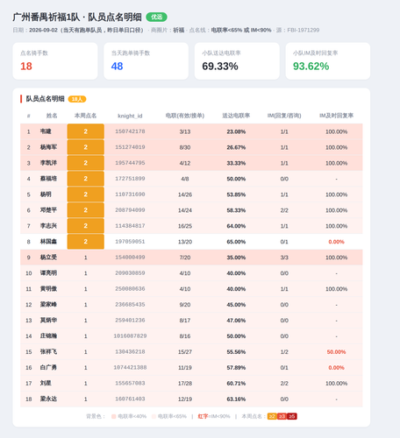The width and height of the screenshot is (400, 438).
Task: Click the 送达电联率 column header
Action: (x=236, y=116)
